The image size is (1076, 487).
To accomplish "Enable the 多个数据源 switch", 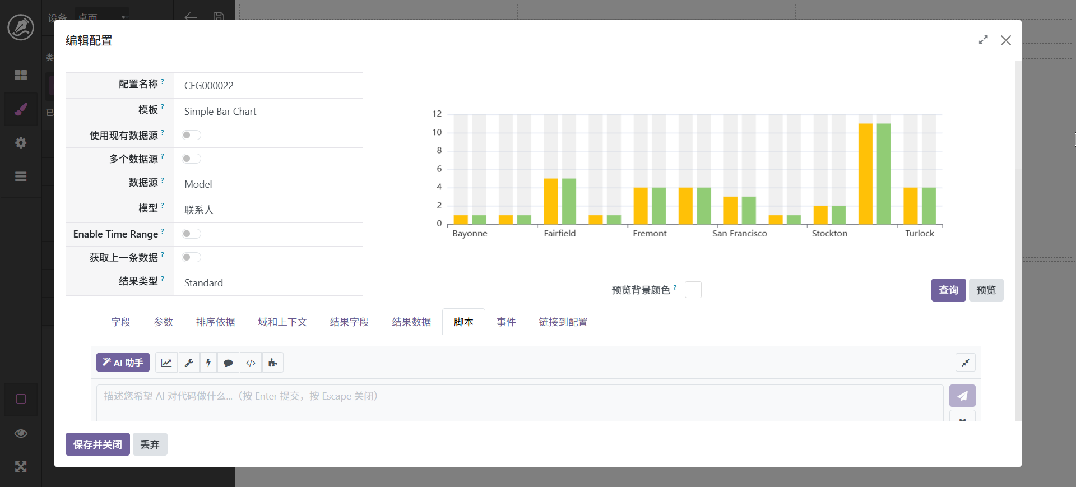I will coord(191,159).
